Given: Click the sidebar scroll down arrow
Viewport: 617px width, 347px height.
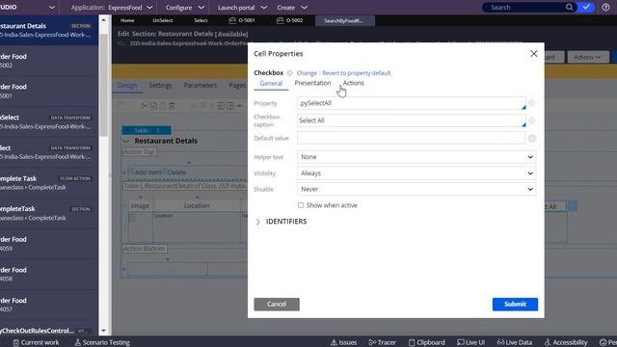Looking at the screenshot, I should 103,331.
